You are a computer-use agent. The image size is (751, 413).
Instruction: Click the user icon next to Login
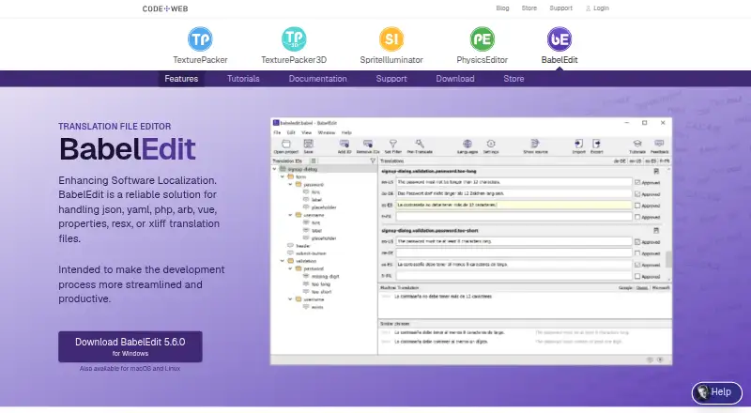(x=589, y=8)
